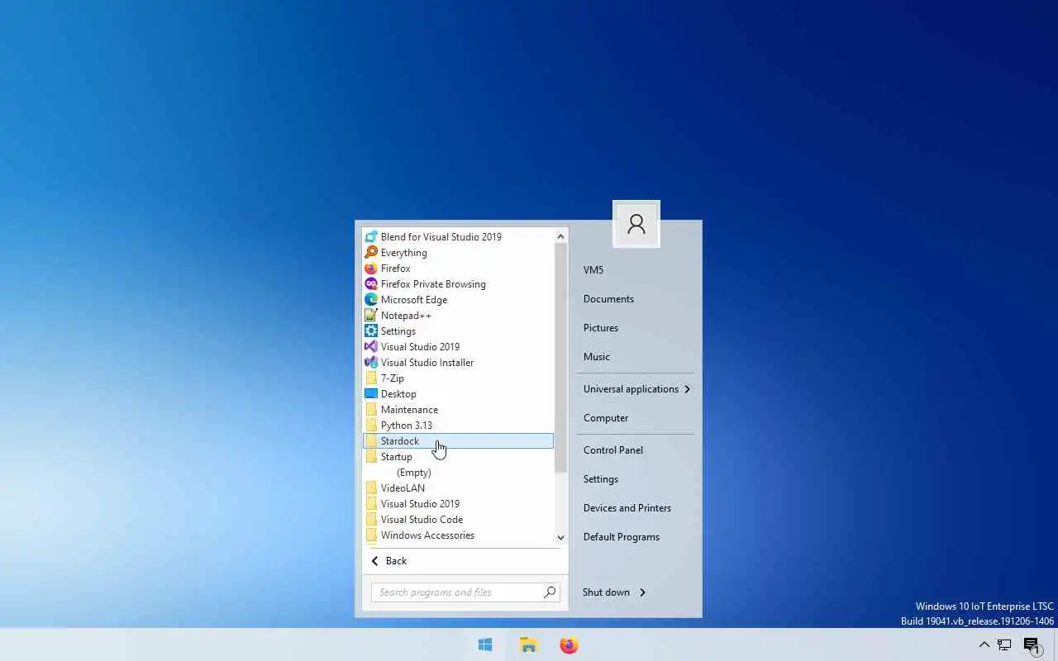1058x661 pixels.
Task: Open Visual Studio Installer icon
Action: (371, 363)
